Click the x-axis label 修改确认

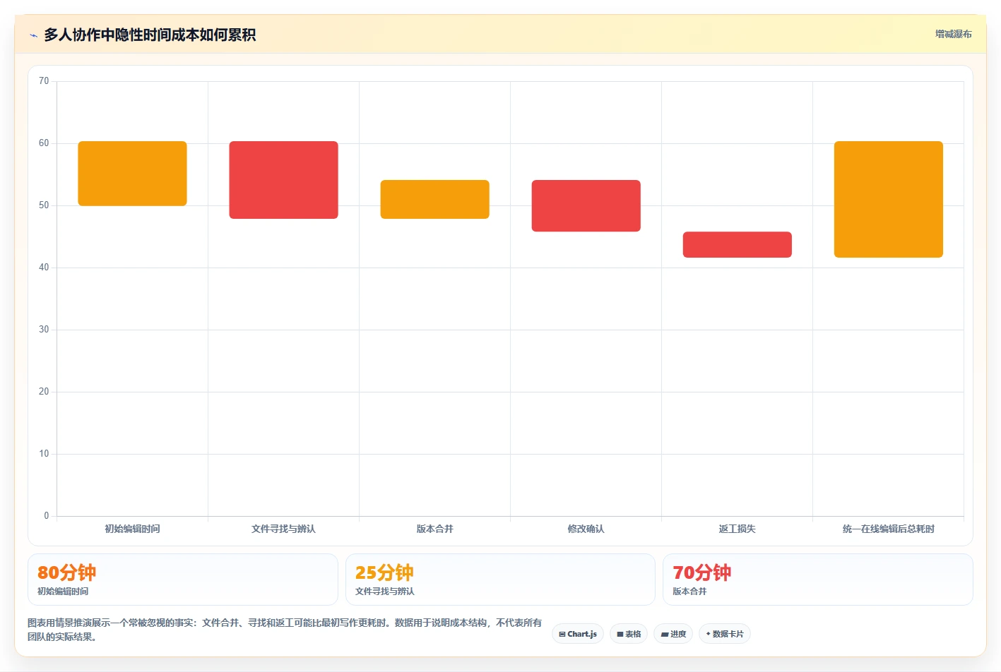586,529
